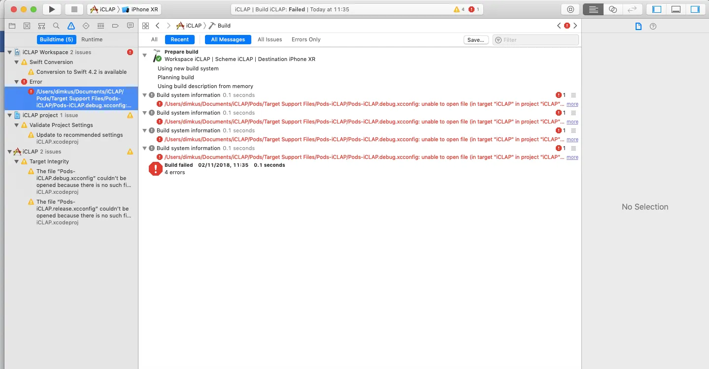Open the source control navigator icon

[27, 26]
